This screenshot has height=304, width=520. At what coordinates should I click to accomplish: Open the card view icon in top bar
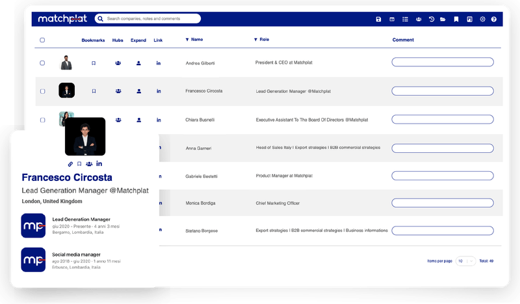(392, 20)
